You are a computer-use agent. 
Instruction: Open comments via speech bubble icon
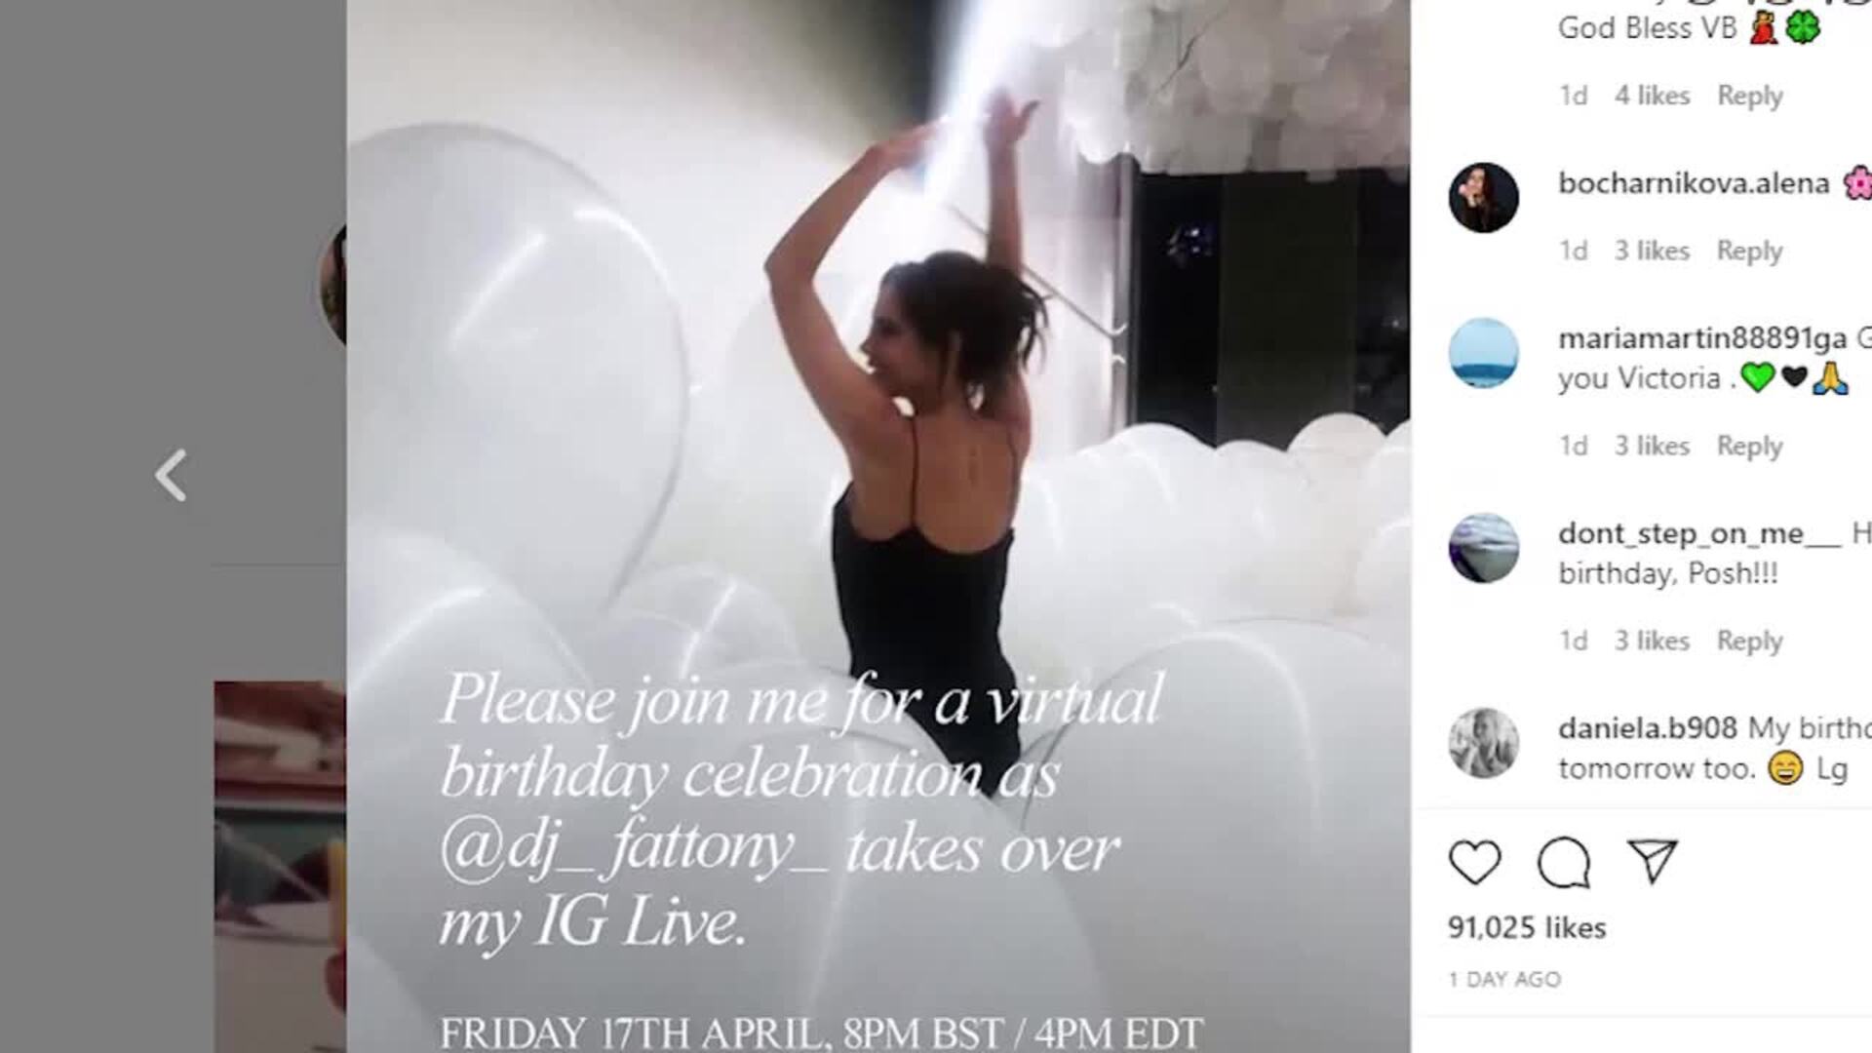coord(1563,862)
